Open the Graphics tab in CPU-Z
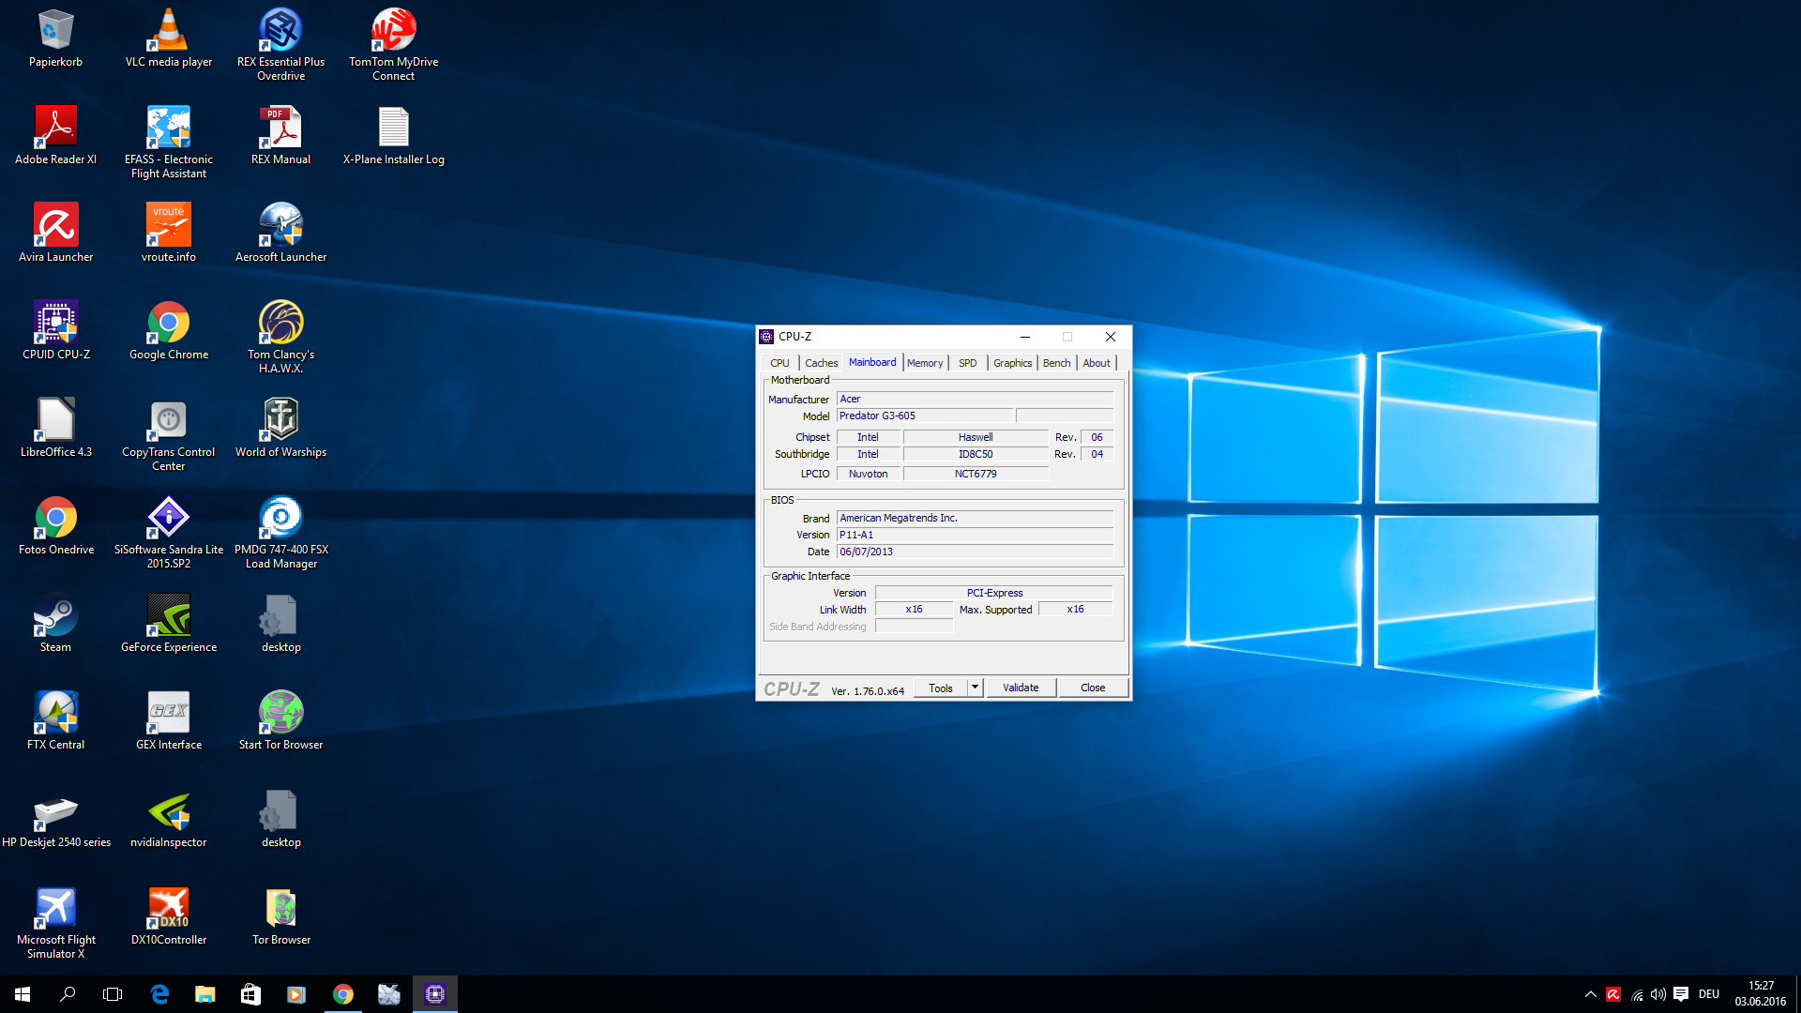The height and width of the screenshot is (1013, 1801). coord(1012,363)
